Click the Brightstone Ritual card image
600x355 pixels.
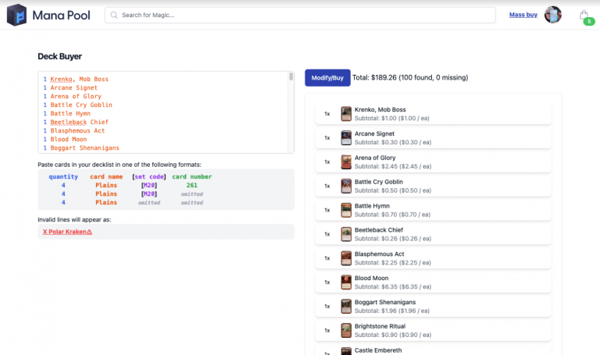(346, 330)
